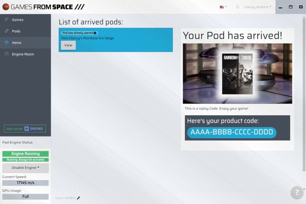Click the main vertical scrollbar
Screen dimensions: 306x204
click(x=304, y=95)
